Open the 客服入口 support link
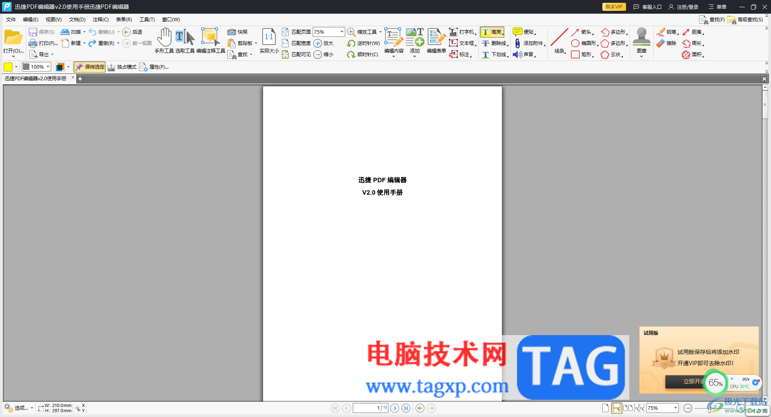The image size is (771, 417). (647, 7)
